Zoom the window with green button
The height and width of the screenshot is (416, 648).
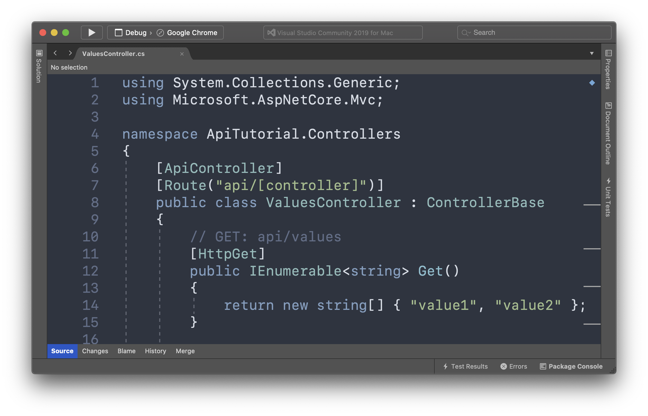(66, 33)
